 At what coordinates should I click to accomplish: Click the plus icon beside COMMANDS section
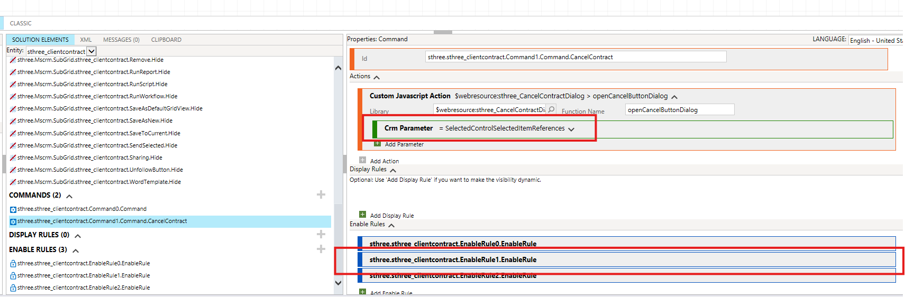(321, 194)
